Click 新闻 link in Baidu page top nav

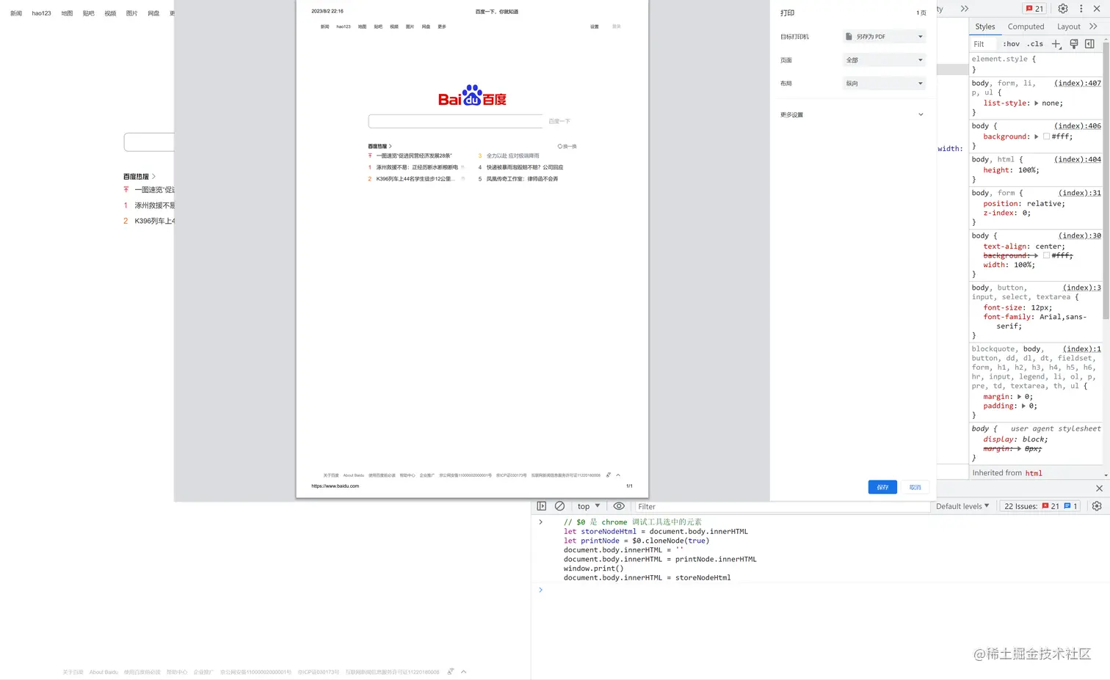(x=16, y=13)
